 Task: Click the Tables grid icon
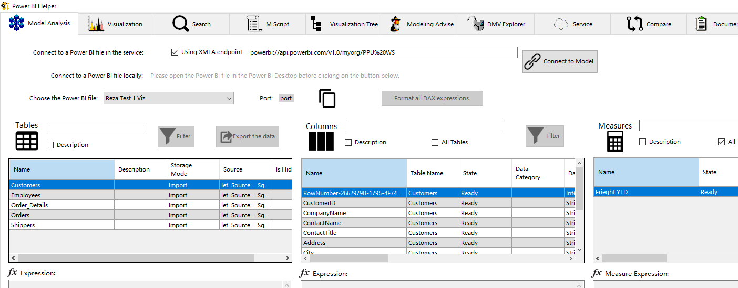click(x=27, y=141)
